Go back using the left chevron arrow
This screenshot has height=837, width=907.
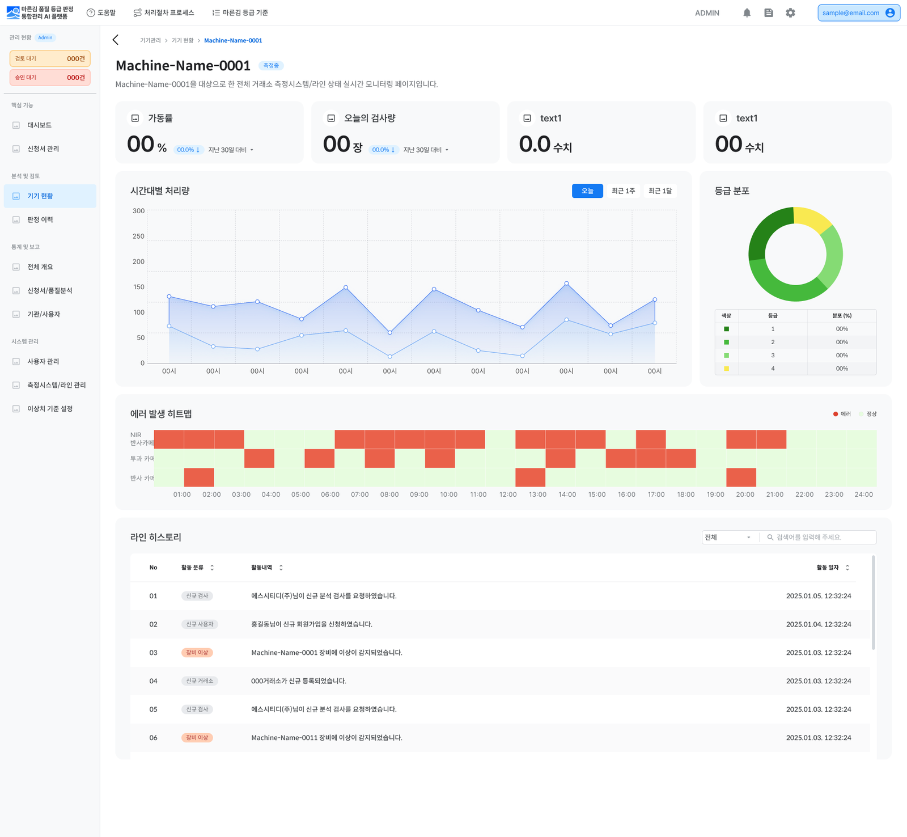[x=116, y=40]
